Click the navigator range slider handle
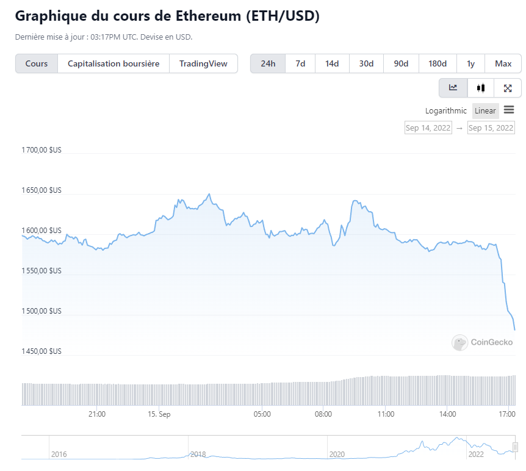Image resolution: width=526 pixels, height=471 pixels. [515, 447]
